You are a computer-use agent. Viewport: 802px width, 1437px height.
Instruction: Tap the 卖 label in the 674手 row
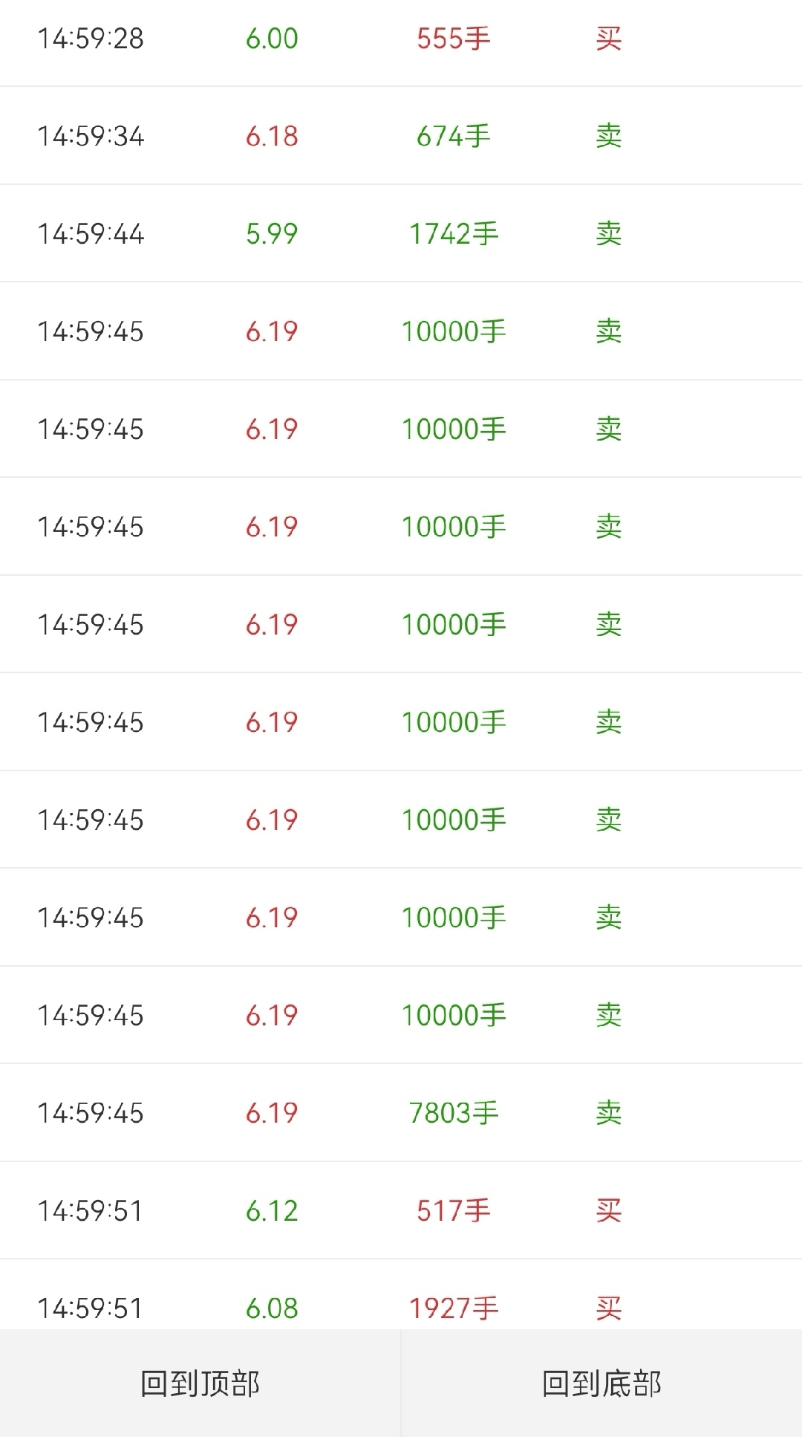pyautogui.click(x=608, y=136)
